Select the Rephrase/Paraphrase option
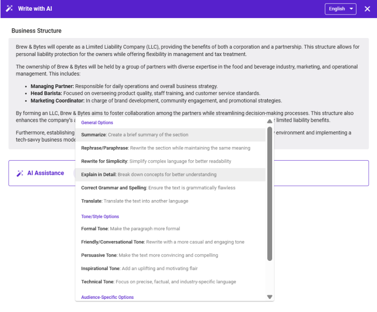377x312 pixels. [x=170, y=148]
